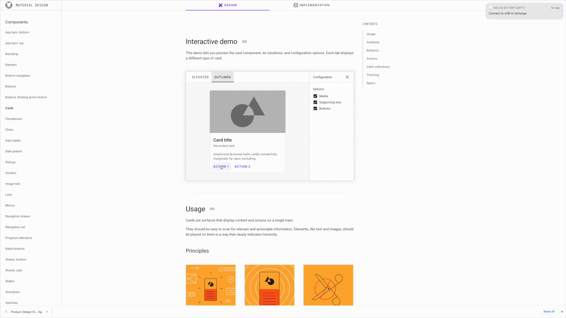
Task: Click the ACTION 1 button on the card
Action: (x=221, y=166)
